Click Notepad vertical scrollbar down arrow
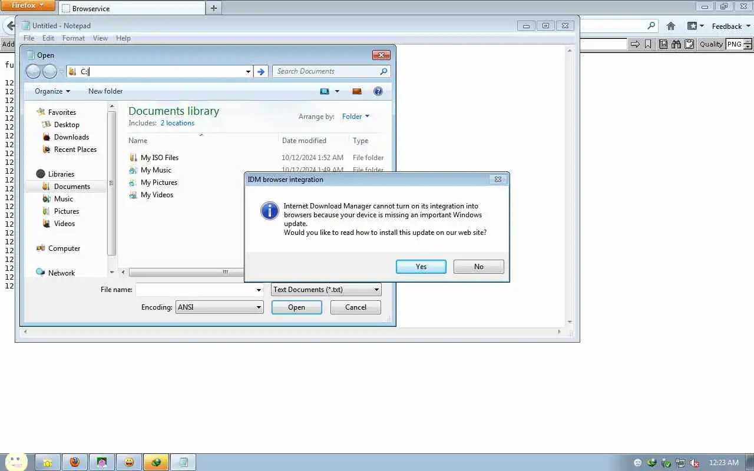This screenshot has width=754, height=471. 570,322
